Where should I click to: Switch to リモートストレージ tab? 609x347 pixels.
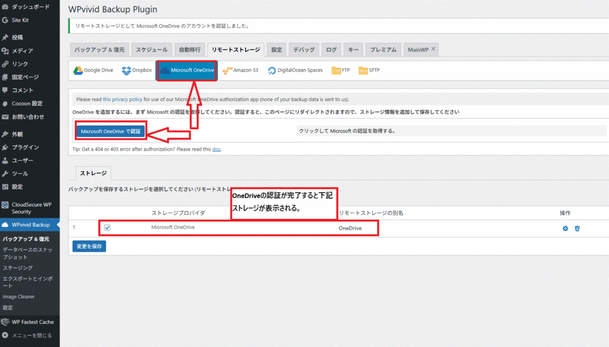pos(236,50)
